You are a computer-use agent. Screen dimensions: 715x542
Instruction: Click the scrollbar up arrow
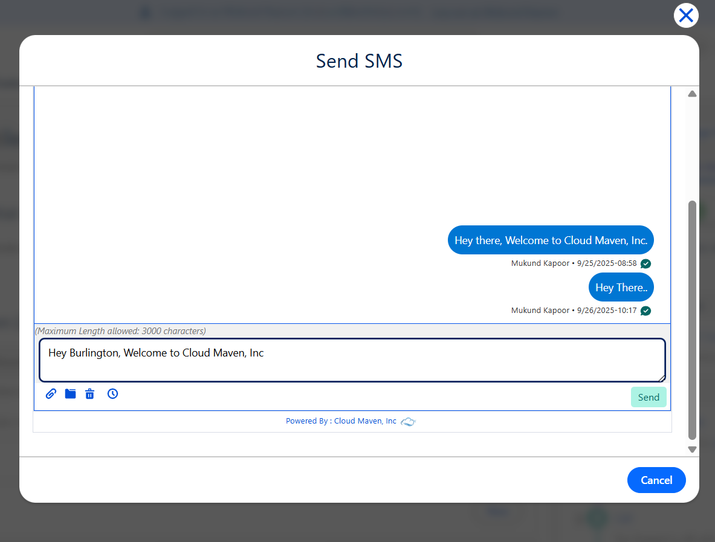tap(692, 94)
